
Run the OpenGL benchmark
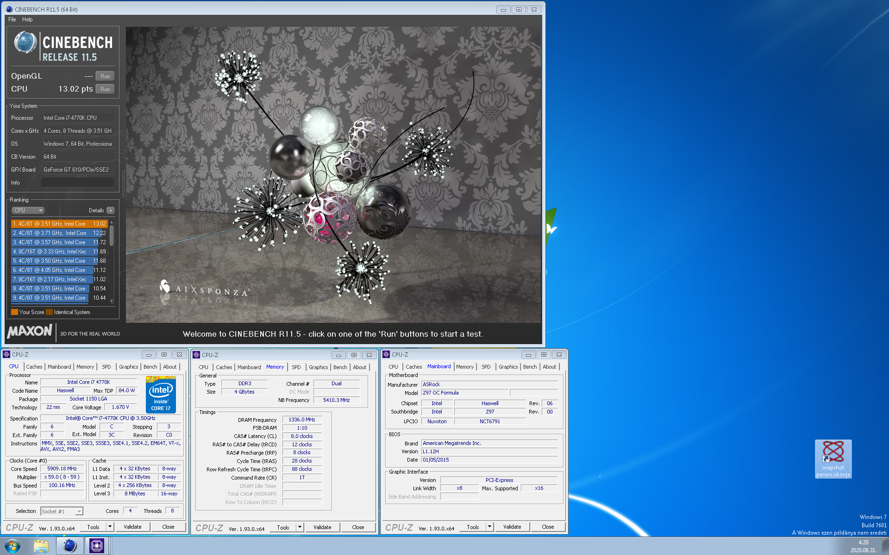tap(105, 76)
